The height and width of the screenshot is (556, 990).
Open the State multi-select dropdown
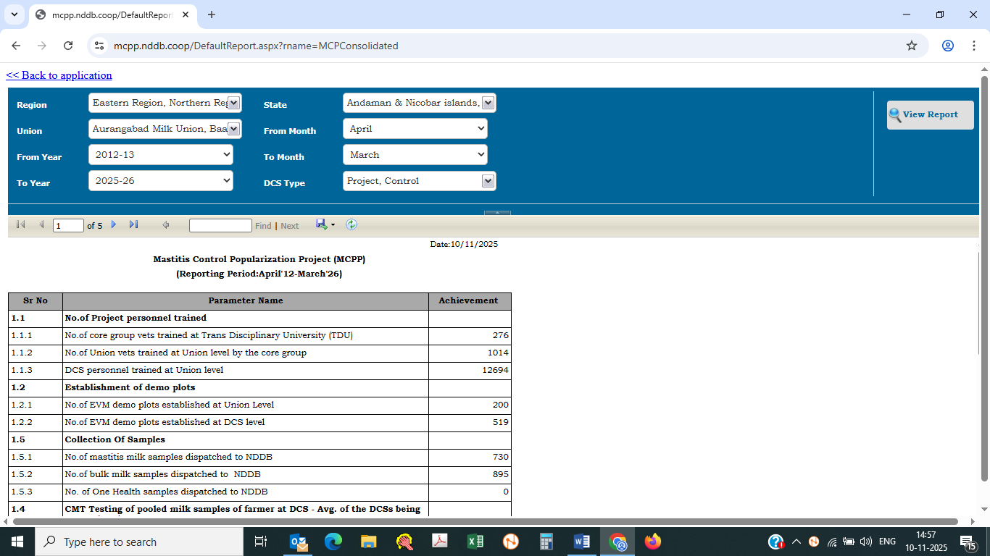click(x=488, y=103)
